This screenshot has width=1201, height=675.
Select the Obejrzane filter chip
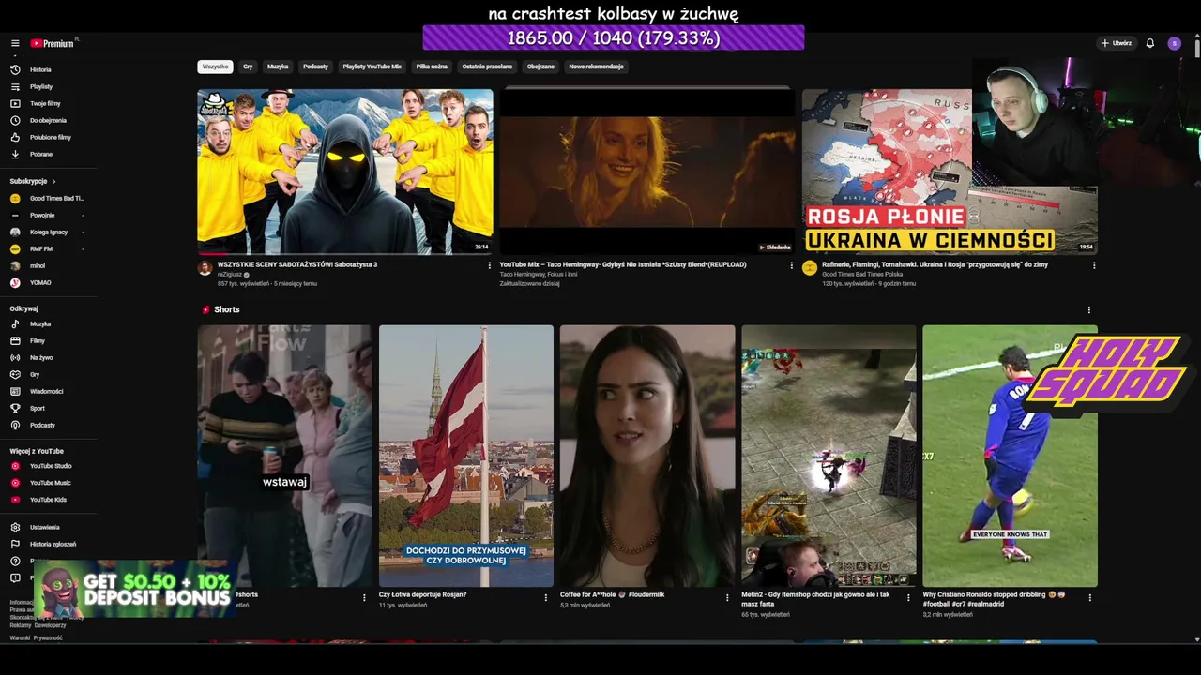point(540,67)
